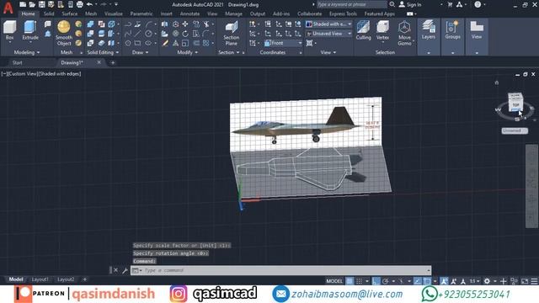Open the View panel button
Screen dimensions: 539x303
(477, 30)
